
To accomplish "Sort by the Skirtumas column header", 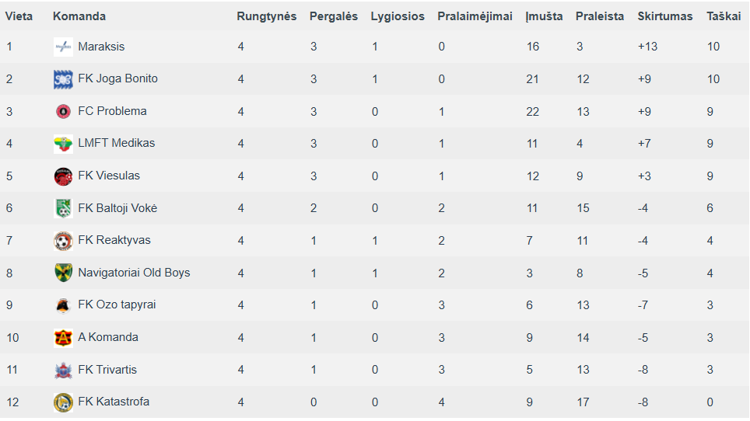I will [x=665, y=16].
